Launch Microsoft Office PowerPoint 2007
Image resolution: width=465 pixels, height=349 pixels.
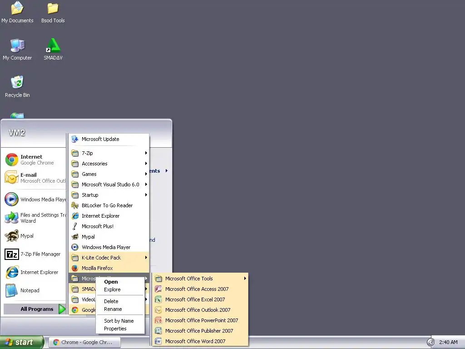200,320
